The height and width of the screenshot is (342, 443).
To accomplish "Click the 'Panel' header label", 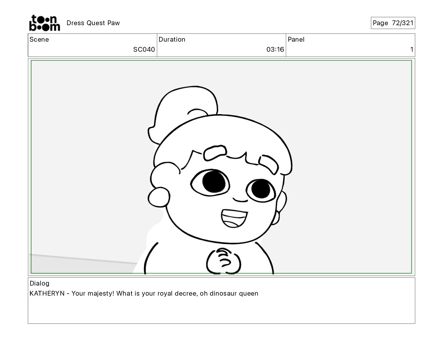I will (x=296, y=39).
